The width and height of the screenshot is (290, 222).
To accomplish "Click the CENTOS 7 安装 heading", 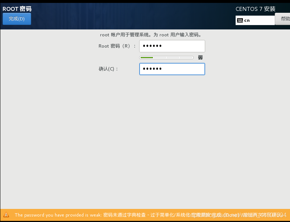I will coord(256,9).
